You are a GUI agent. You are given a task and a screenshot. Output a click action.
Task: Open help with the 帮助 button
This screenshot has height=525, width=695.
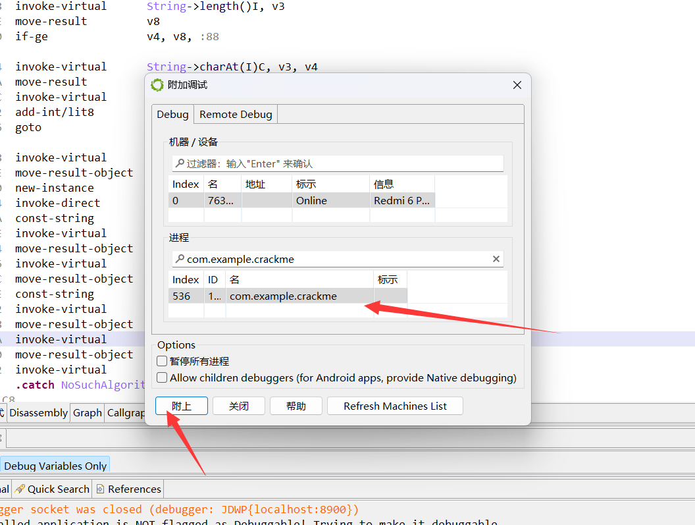click(x=296, y=406)
